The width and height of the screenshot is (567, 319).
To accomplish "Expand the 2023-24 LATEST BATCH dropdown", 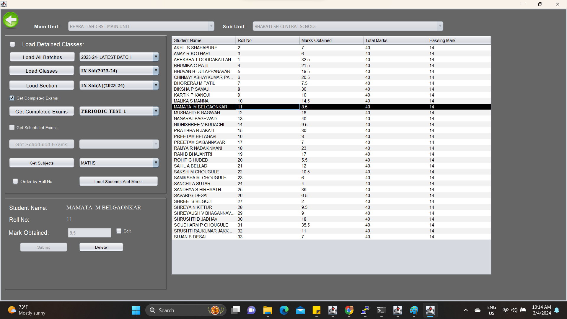I will pyautogui.click(x=156, y=57).
